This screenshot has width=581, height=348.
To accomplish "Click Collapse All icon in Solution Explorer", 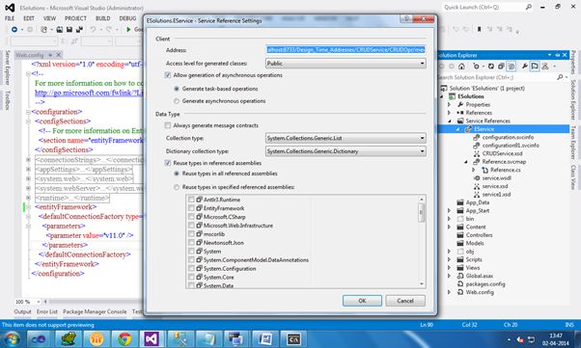I will click(x=501, y=67).
